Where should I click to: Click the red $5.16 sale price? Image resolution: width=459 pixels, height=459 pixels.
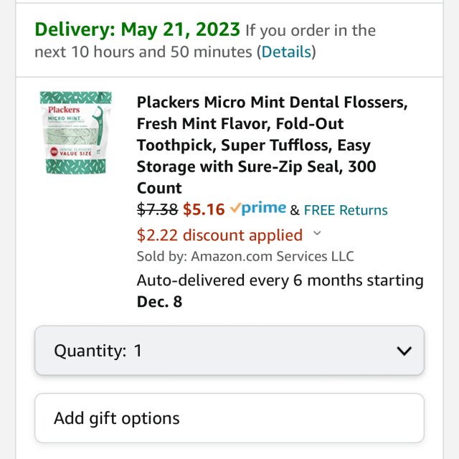click(x=204, y=209)
